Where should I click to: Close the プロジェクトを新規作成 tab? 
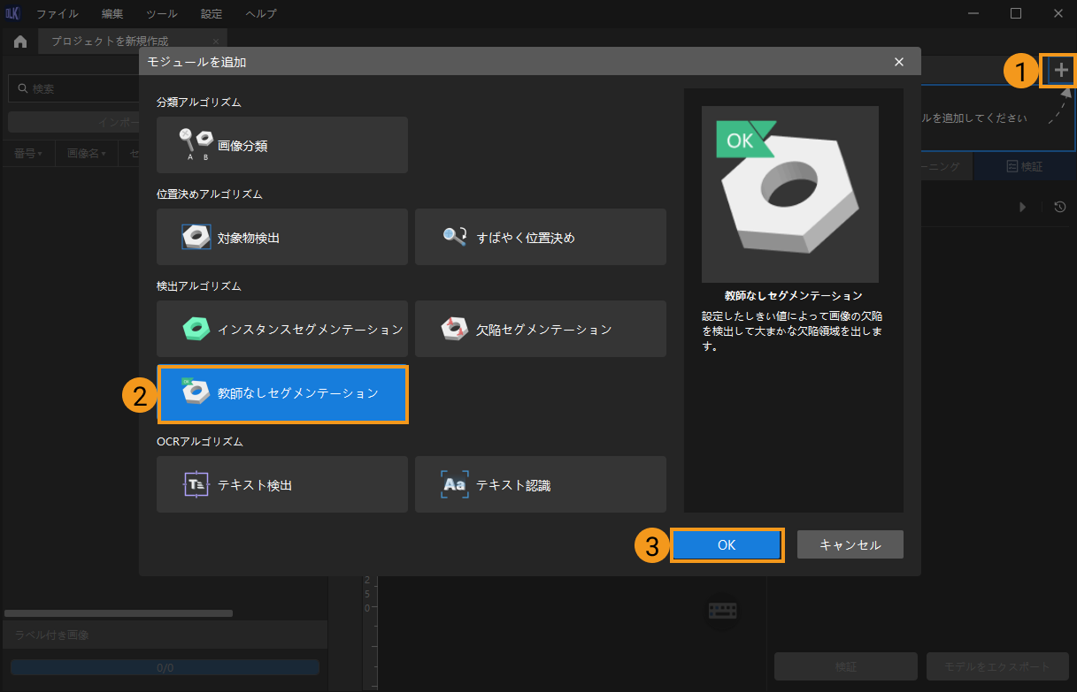pos(216,42)
